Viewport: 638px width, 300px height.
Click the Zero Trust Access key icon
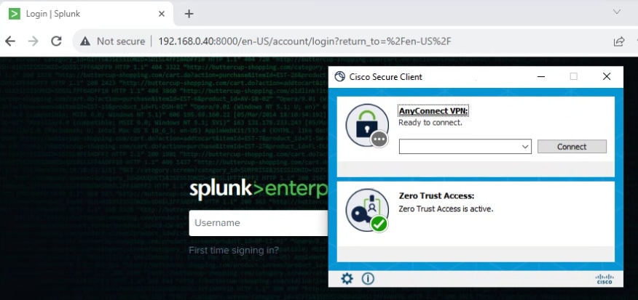click(367, 210)
